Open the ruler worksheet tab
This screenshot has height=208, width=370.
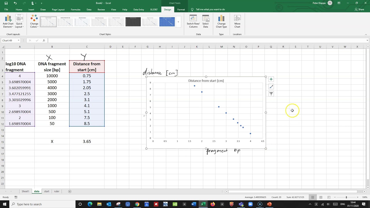click(57, 191)
